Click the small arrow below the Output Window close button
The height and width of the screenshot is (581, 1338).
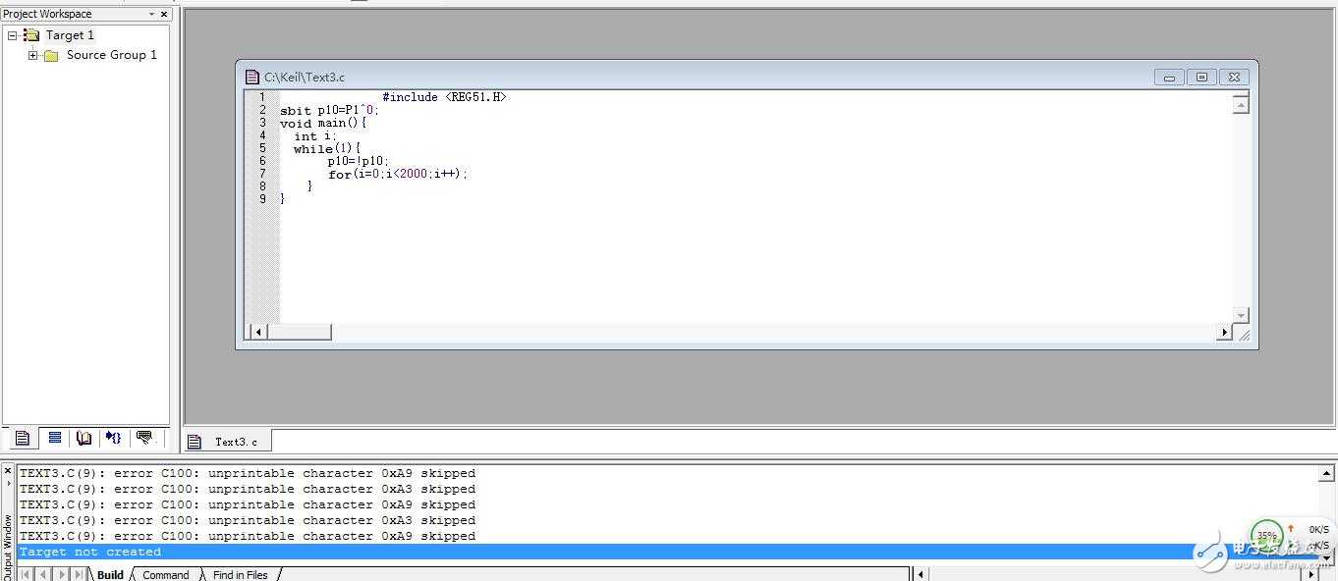[x=8, y=486]
